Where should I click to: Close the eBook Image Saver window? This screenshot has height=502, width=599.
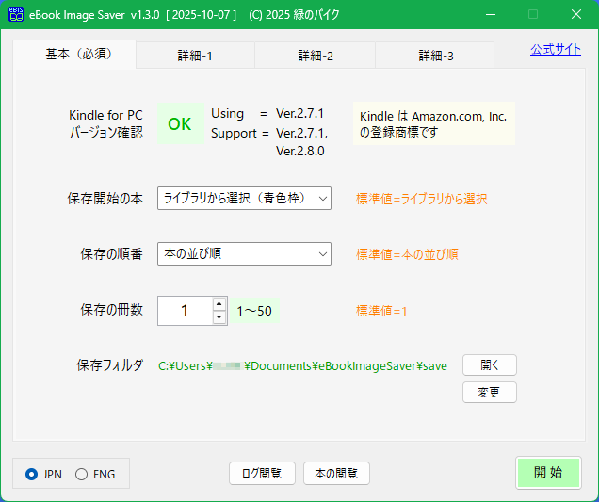[x=575, y=14]
